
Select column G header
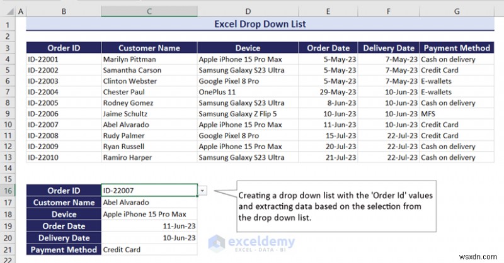(x=457, y=11)
